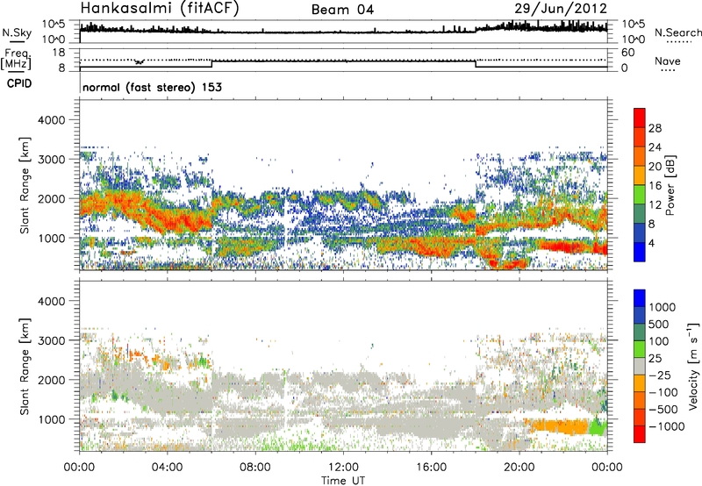Viewport: 702px width, 486px height.
Task: Click the "12:00" time tick label
Action: [x=343, y=468]
